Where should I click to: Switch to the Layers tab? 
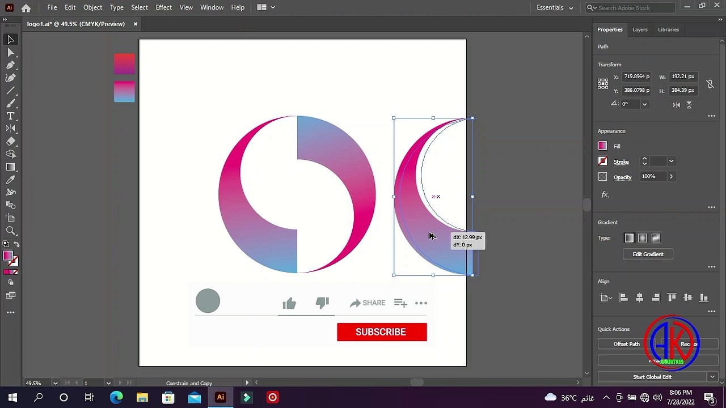(640, 29)
